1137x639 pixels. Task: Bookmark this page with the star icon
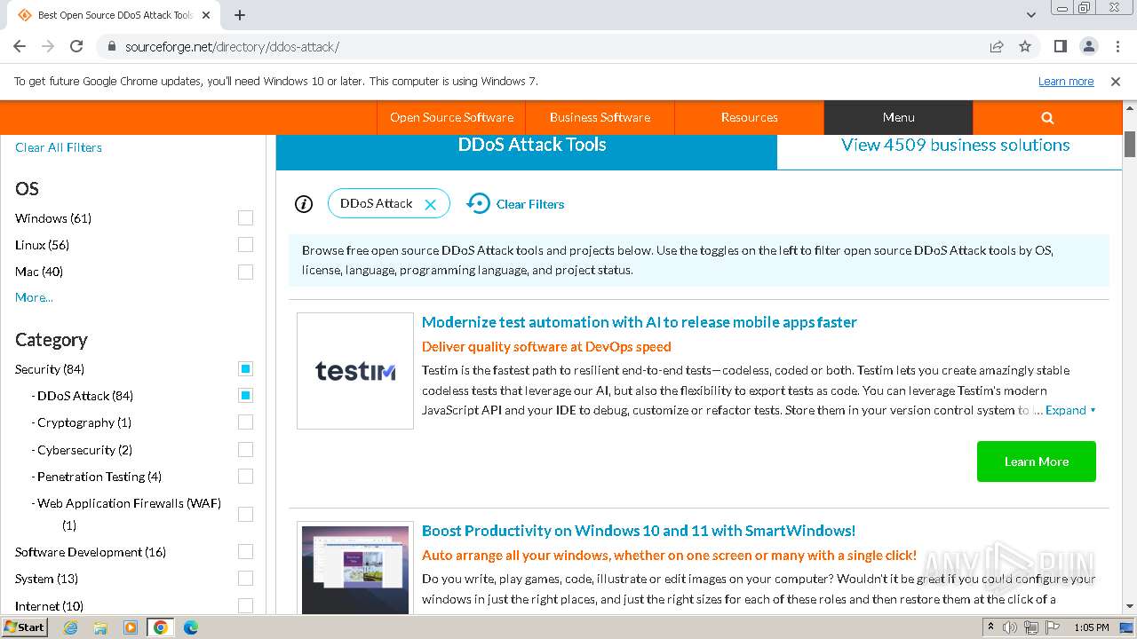(1025, 46)
